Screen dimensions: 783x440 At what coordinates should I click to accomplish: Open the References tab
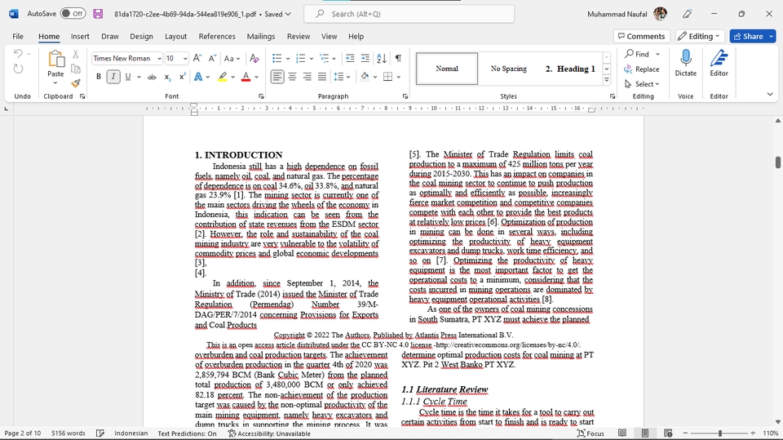click(217, 36)
